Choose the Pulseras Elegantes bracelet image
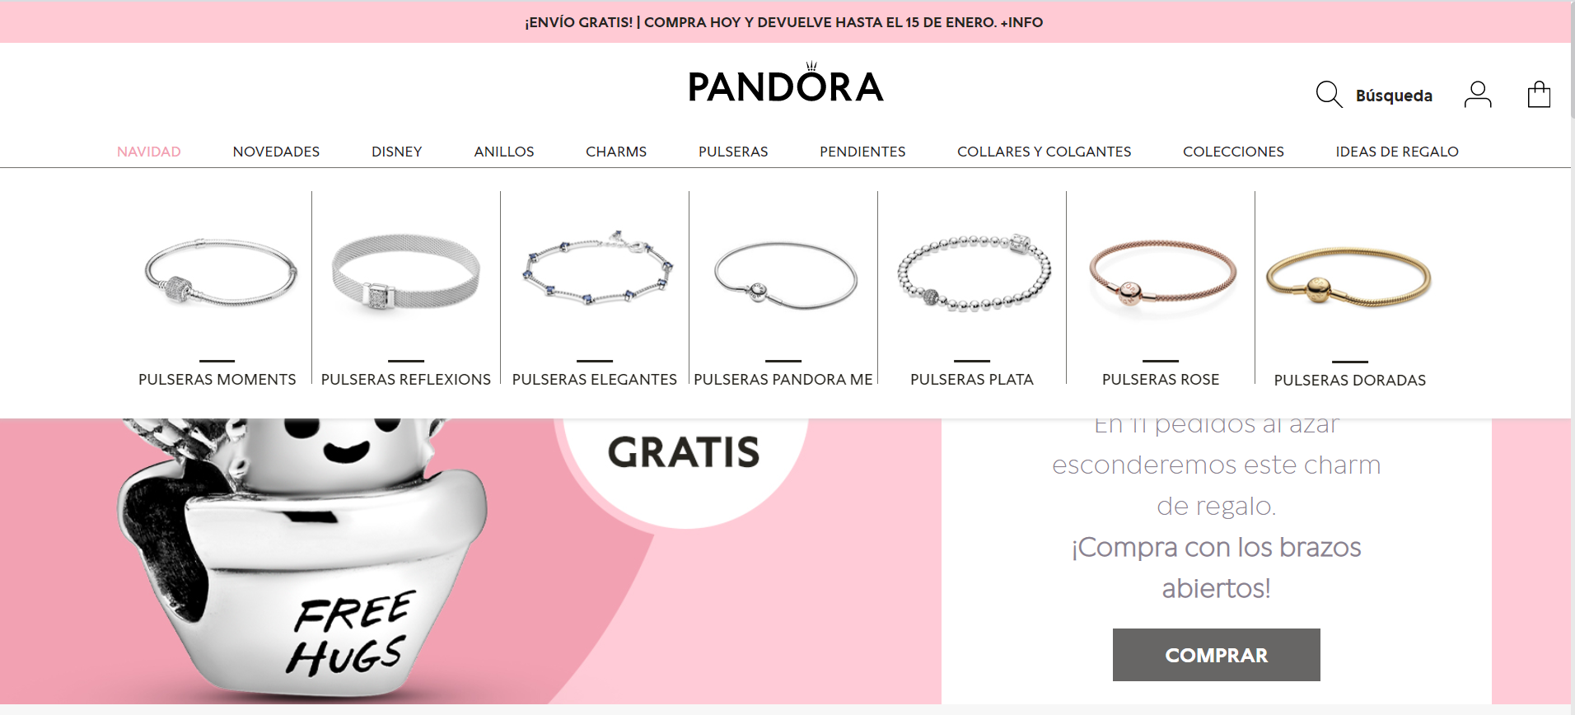 click(598, 269)
